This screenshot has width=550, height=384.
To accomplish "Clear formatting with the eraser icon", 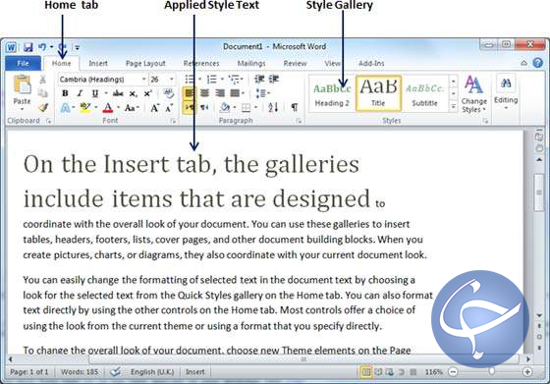I will (169, 93).
